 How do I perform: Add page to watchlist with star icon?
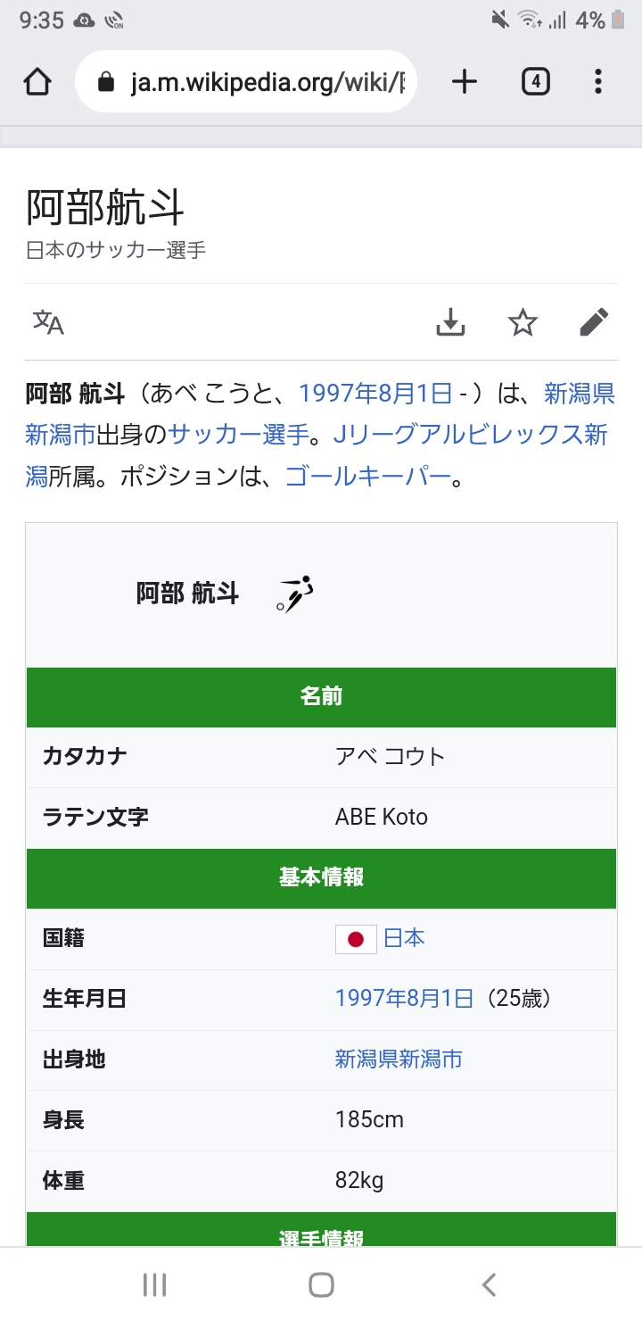[x=523, y=322]
